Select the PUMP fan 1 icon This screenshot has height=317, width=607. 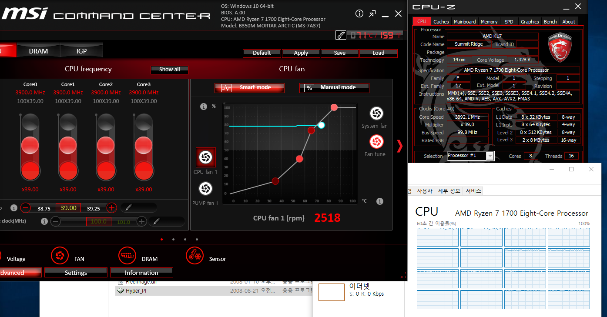point(205,188)
